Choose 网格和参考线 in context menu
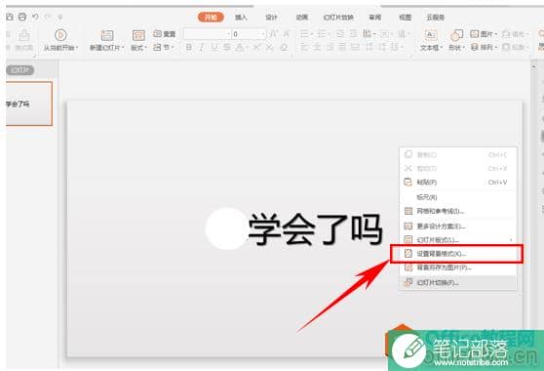The image size is (544, 371). coord(457,211)
